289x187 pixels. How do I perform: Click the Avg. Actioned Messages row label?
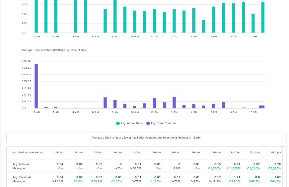tap(22, 166)
